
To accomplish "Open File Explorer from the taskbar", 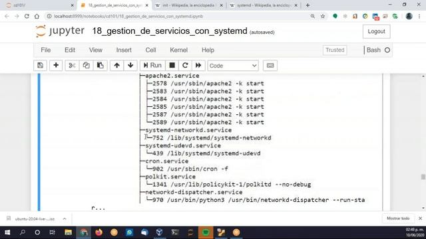I will [68, 232].
